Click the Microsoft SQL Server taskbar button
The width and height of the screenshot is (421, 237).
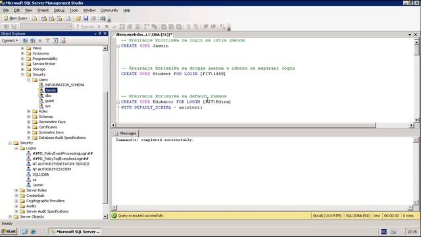point(75,232)
